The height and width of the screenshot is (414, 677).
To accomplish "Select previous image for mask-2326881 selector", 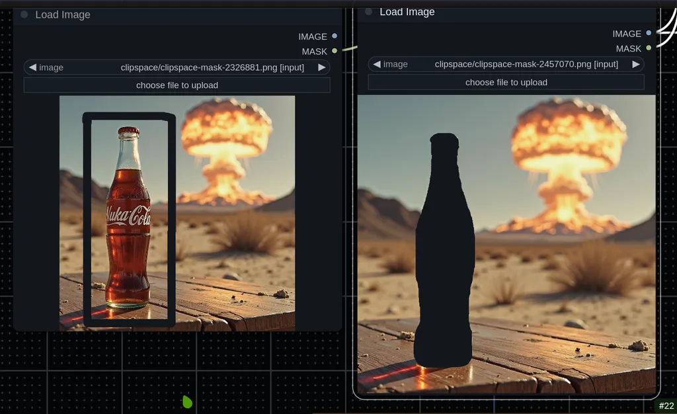I will (x=32, y=67).
